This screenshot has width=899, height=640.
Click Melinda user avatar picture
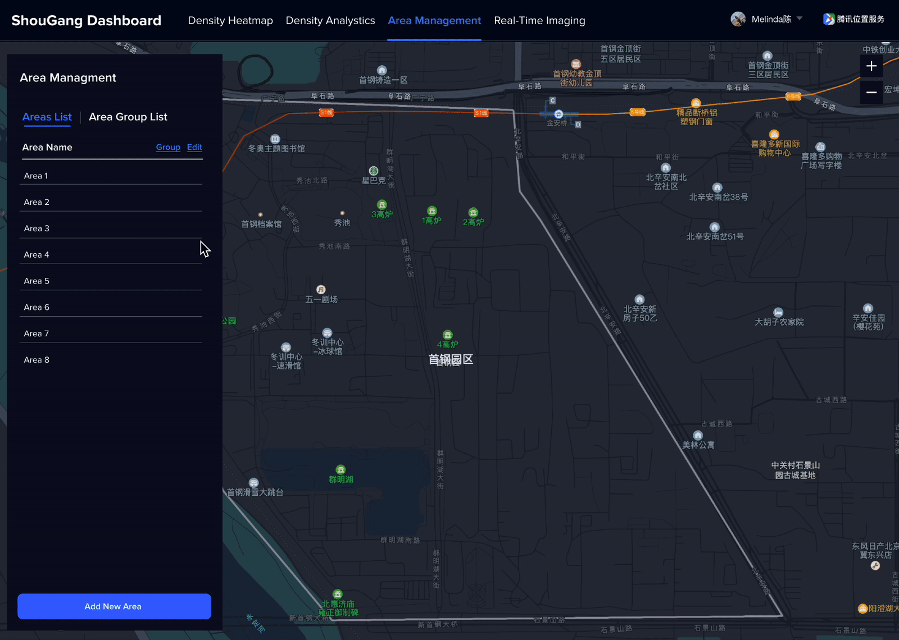pos(738,19)
